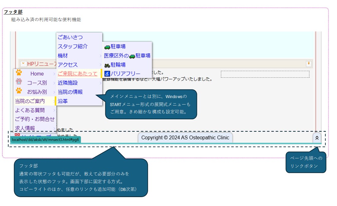Screen dimensions: 337x206
Task: Click the ご来院にあたって link
Action: 77,74
